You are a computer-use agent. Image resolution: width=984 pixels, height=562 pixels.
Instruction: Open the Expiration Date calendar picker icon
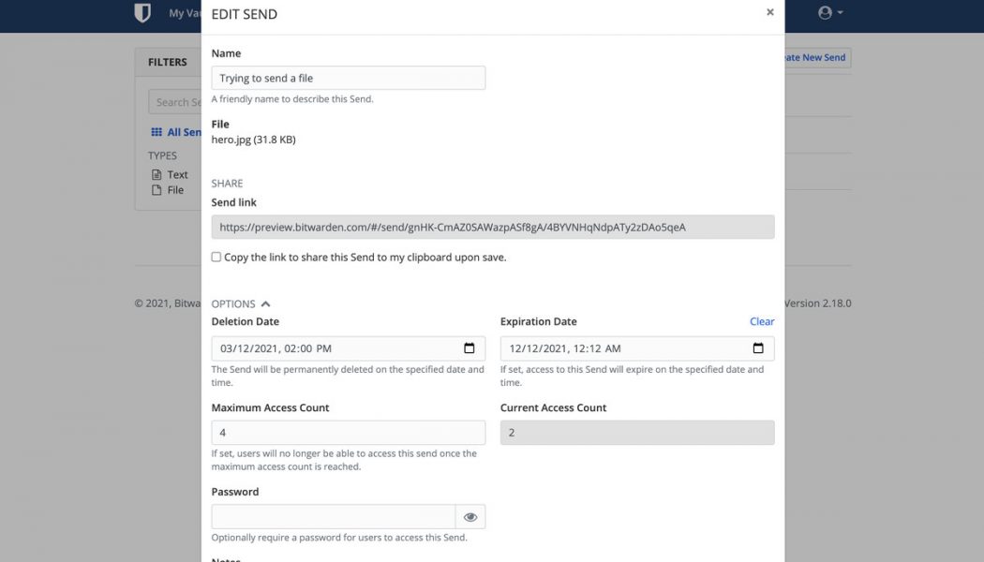[758, 348]
